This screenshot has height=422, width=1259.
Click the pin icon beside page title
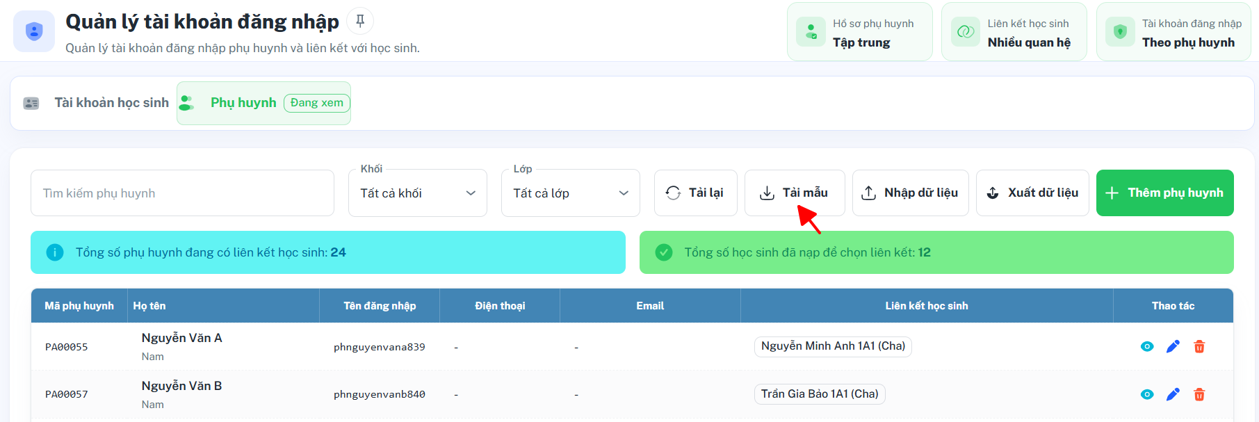(x=360, y=22)
